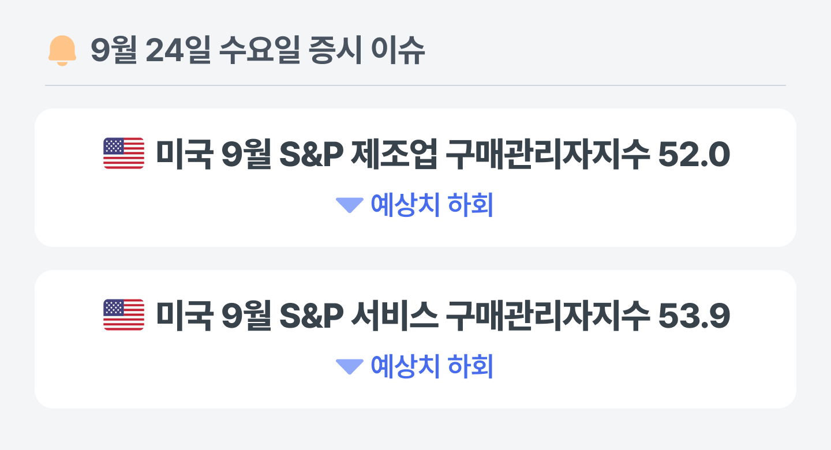Click 미국 9월 in the services headline
Viewport: 831px width, 450px height.
coord(214,316)
